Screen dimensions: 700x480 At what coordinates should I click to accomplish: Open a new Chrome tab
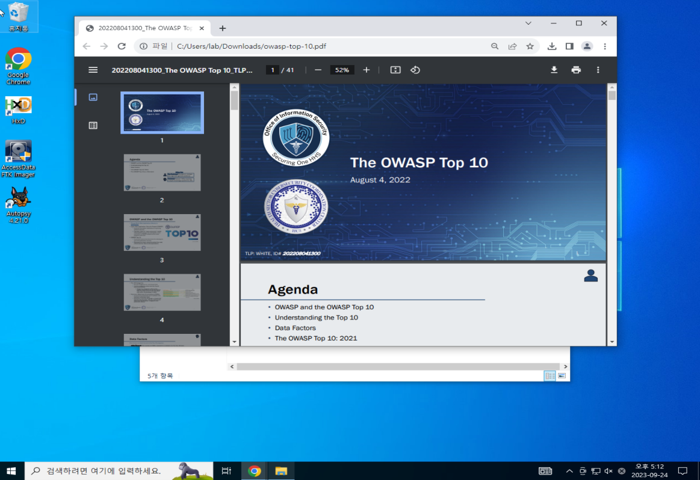(x=222, y=28)
